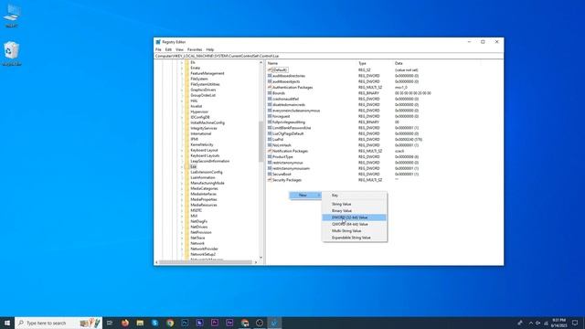Expand the GraphicsDrivers tree node
This screenshot has width=585, height=329.
coord(182,90)
